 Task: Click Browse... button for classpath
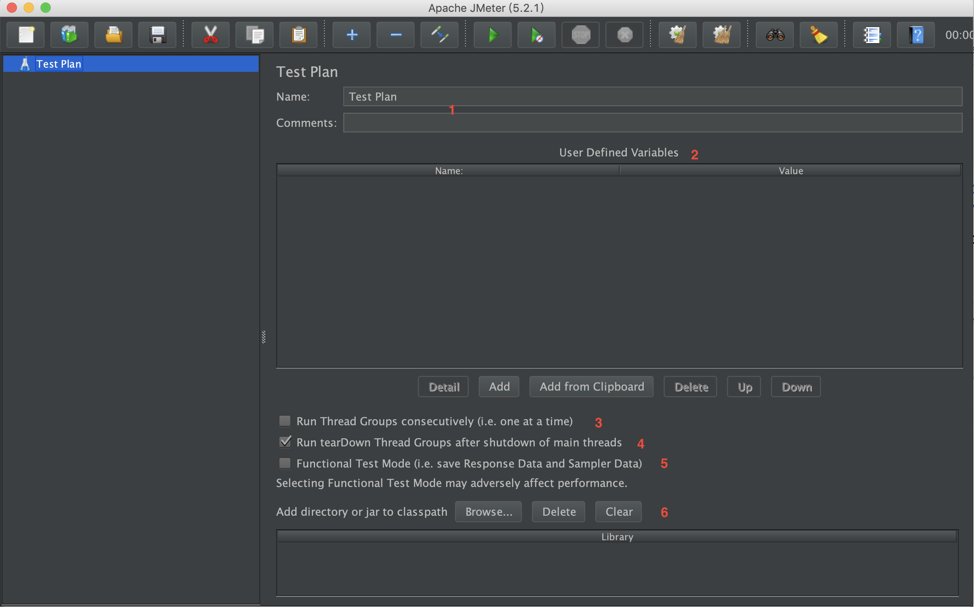coord(488,512)
